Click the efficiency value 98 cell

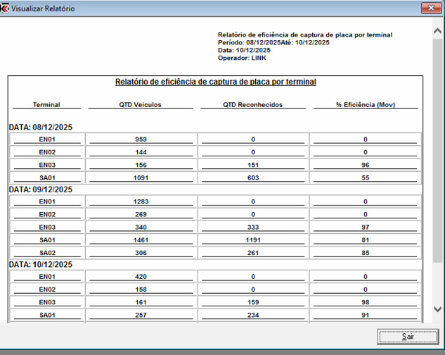pos(365,301)
